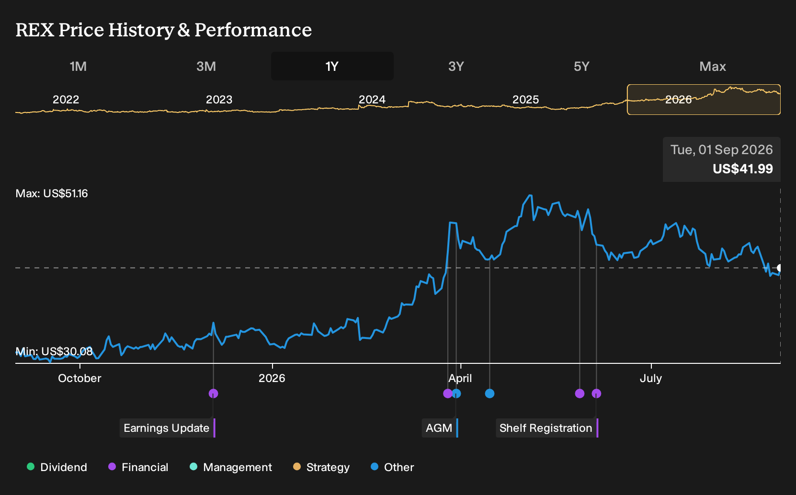796x495 pixels.
Task: Toggle the Strategy legend filter
Action: [321, 467]
